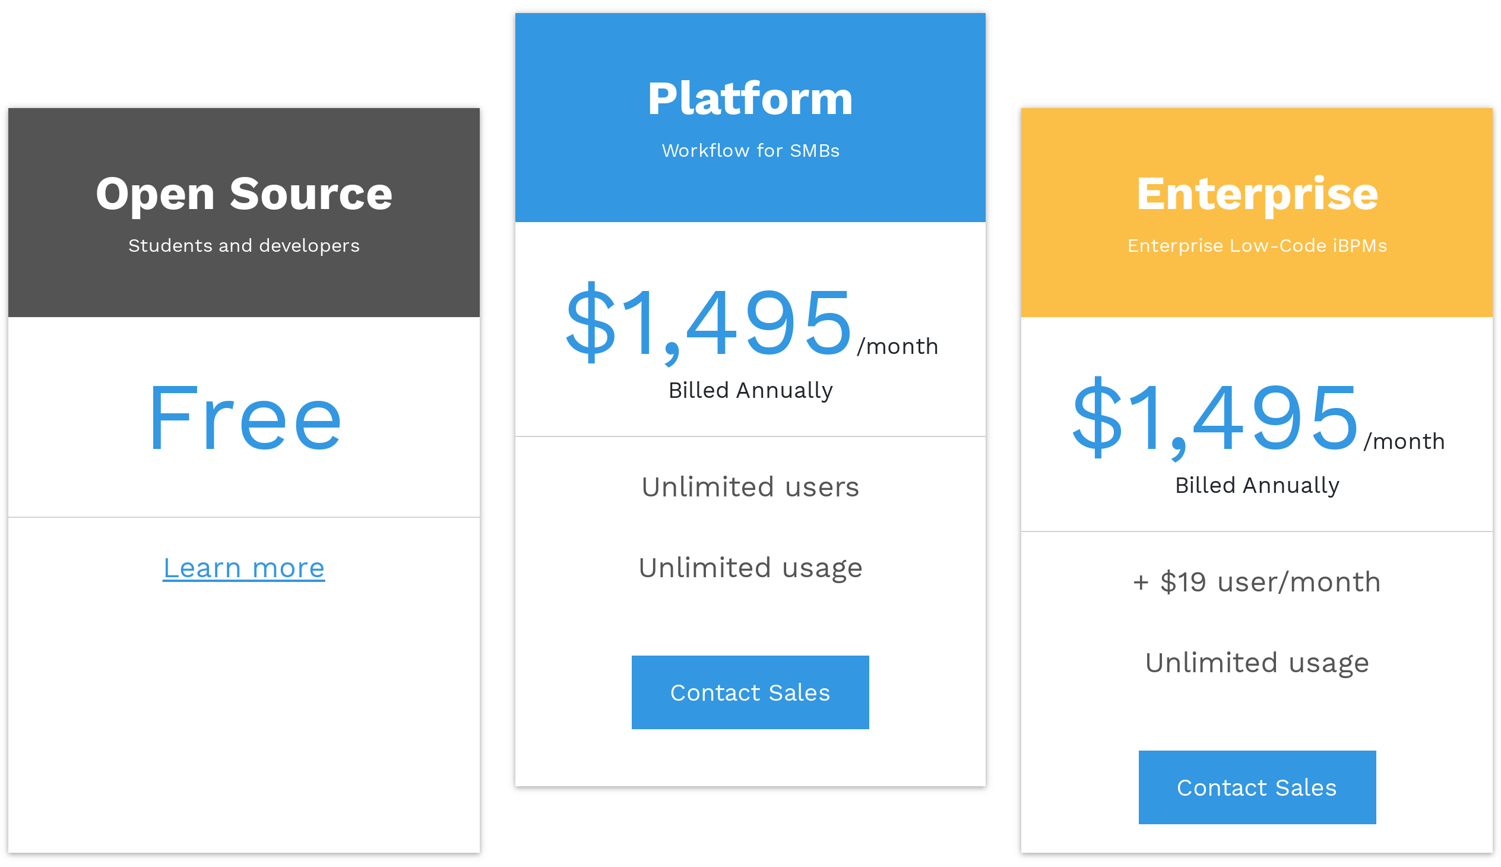Click '+ $19 user/month' text
Image resolution: width=1501 pixels, height=867 pixels.
[x=1256, y=583]
